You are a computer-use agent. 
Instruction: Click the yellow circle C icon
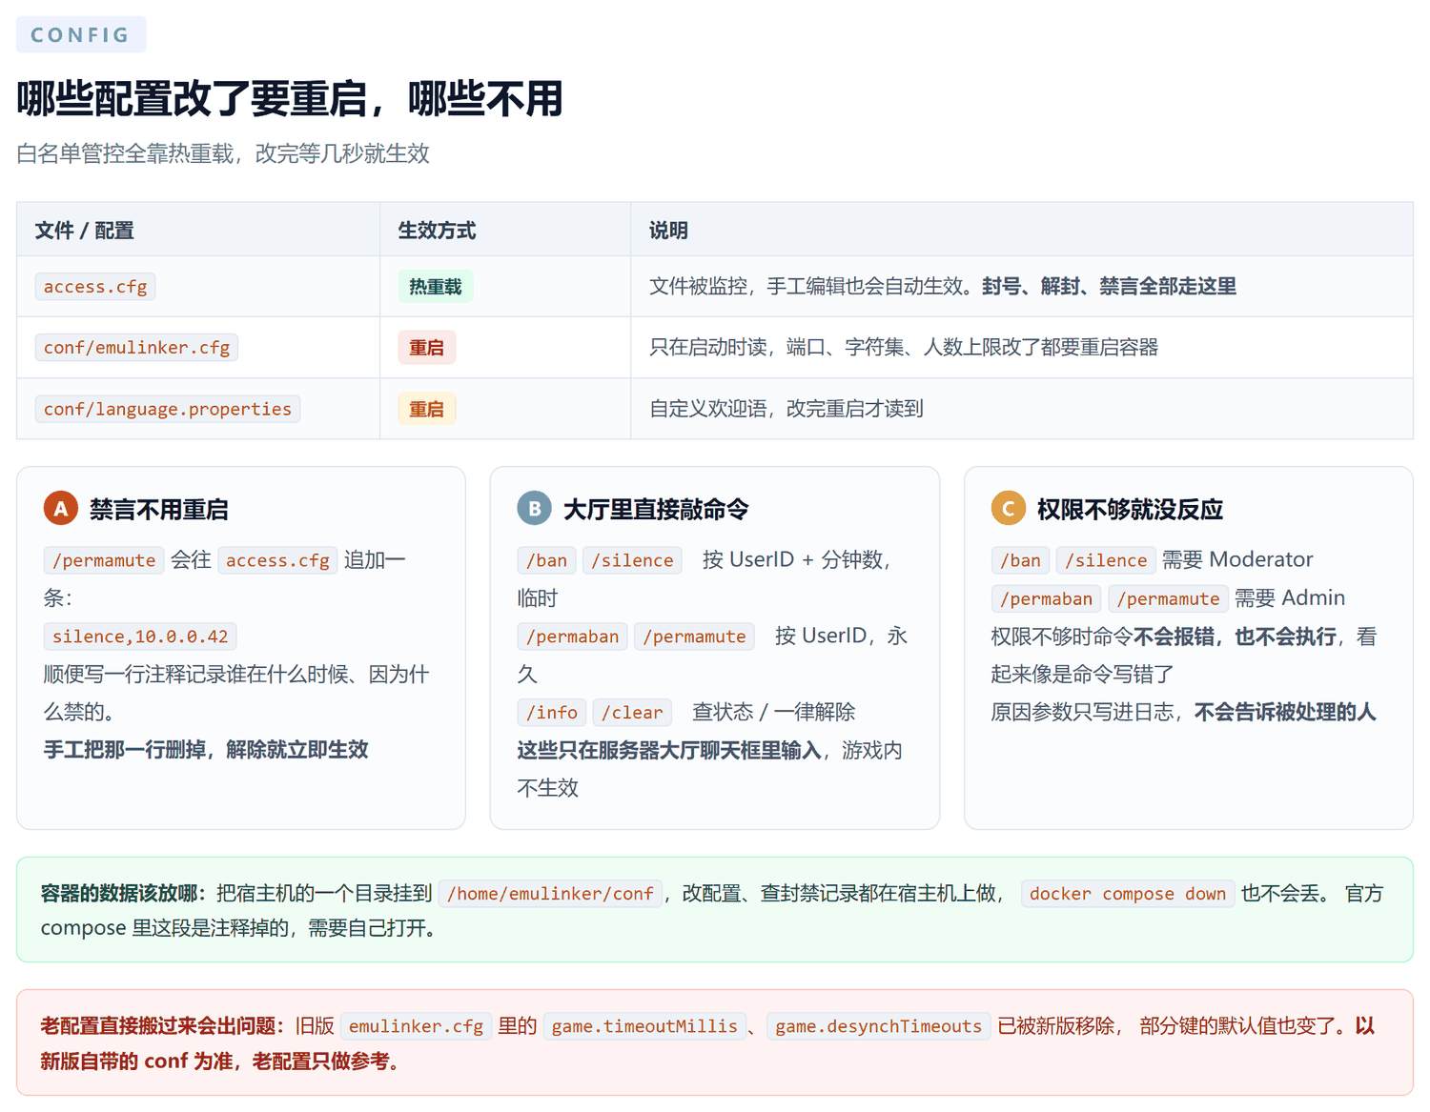click(x=1009, y=509)
